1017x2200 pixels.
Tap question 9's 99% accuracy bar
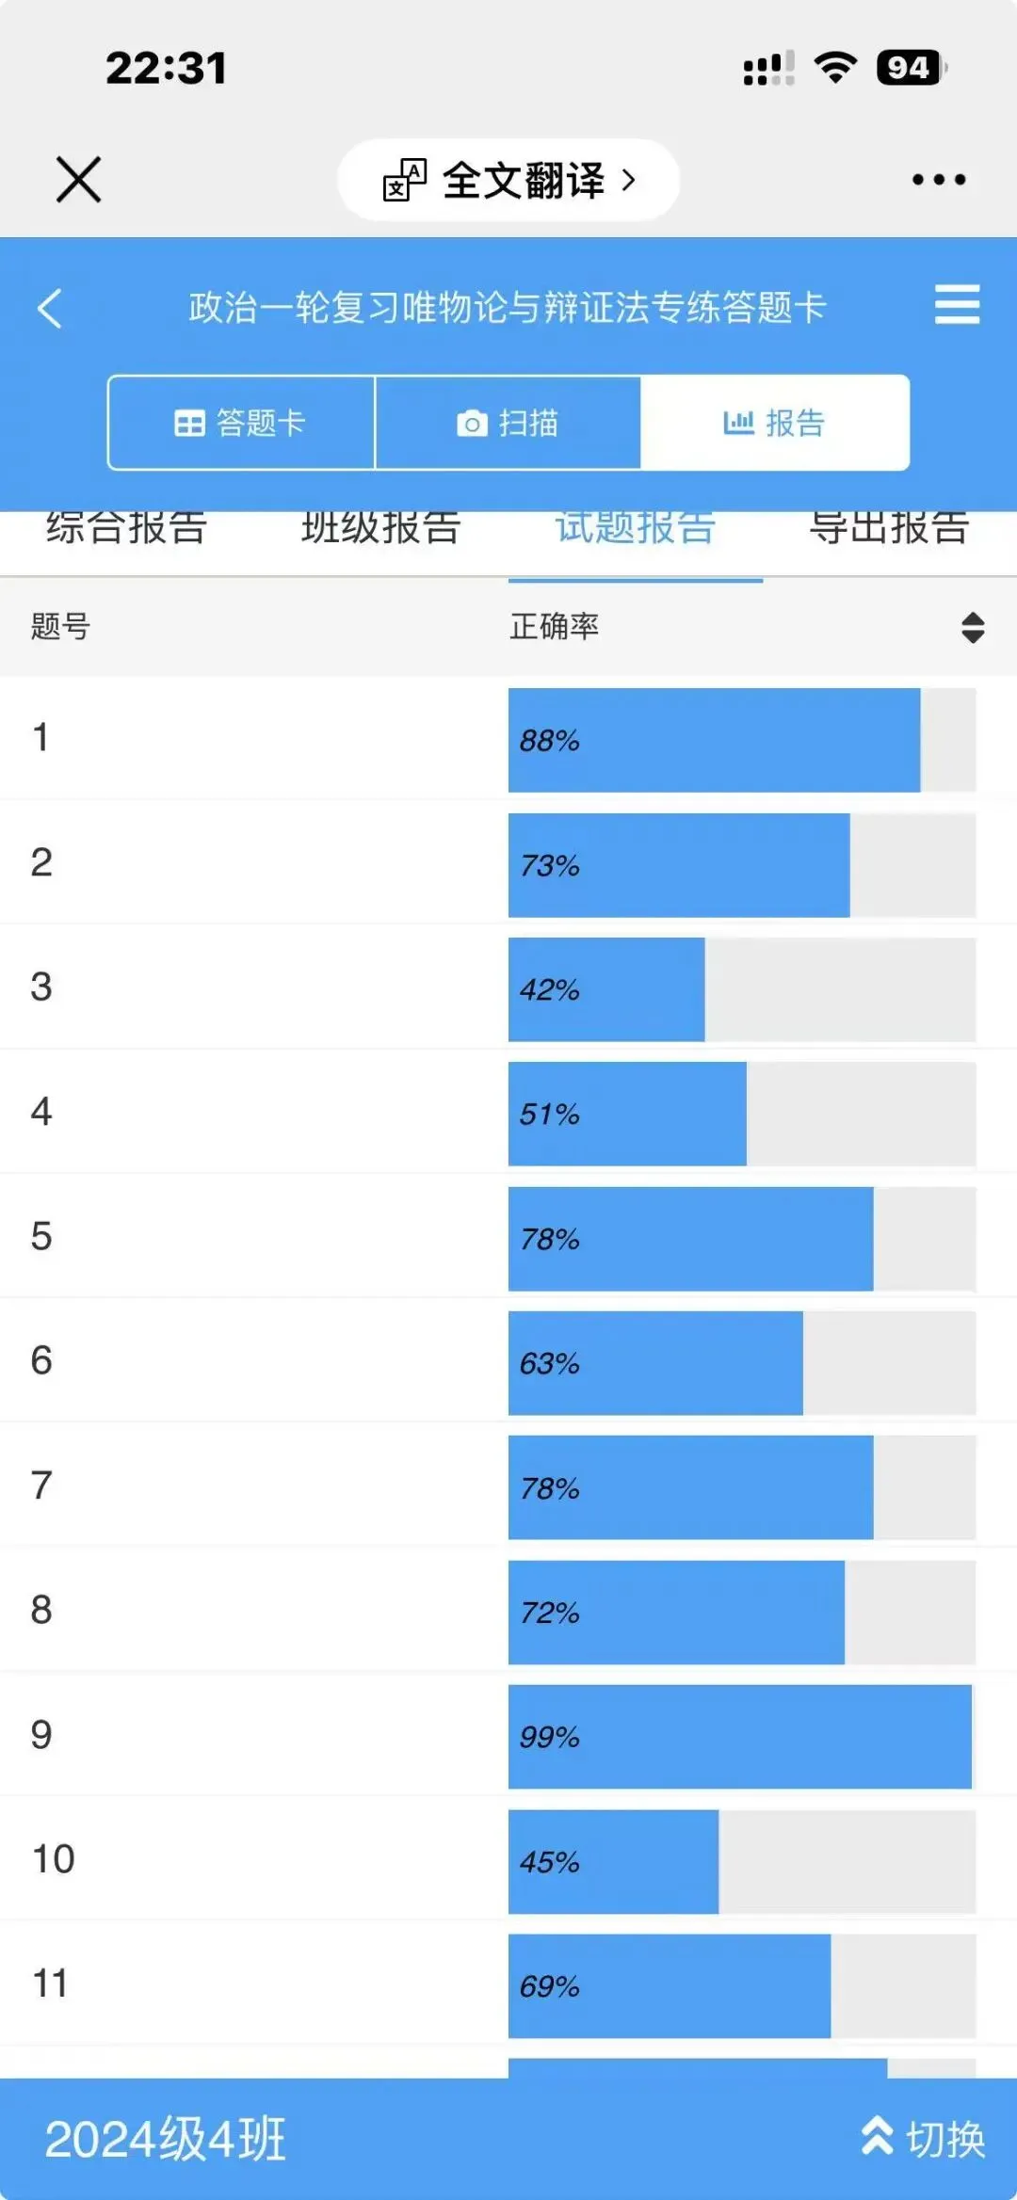(x=740, y=1737)
